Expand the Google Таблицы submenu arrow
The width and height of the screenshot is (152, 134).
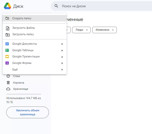tap(62, 50)
